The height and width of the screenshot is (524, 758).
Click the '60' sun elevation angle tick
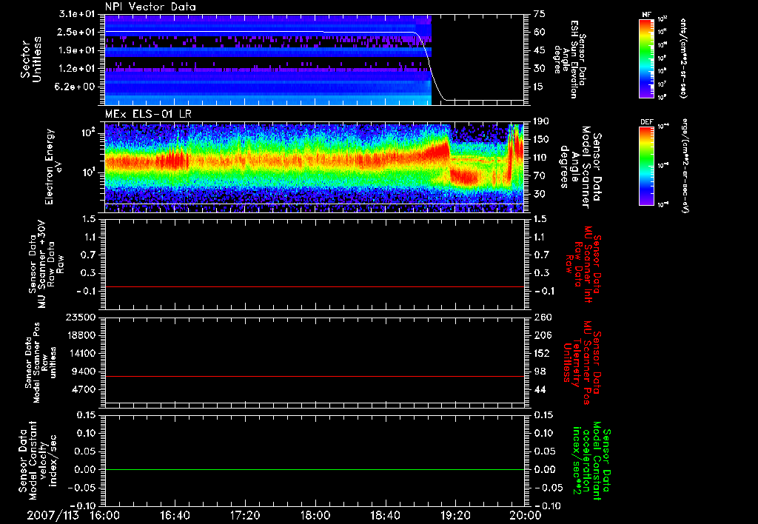coord(540,32)
